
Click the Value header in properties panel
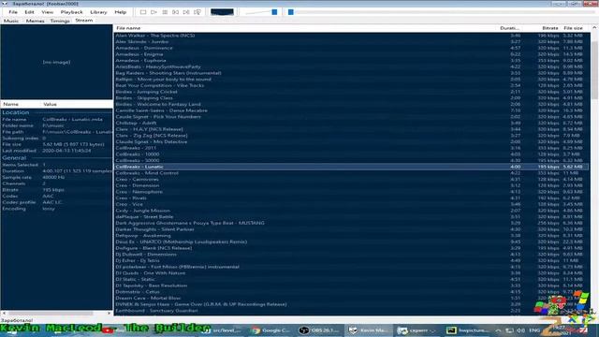(x=50, y=104)
